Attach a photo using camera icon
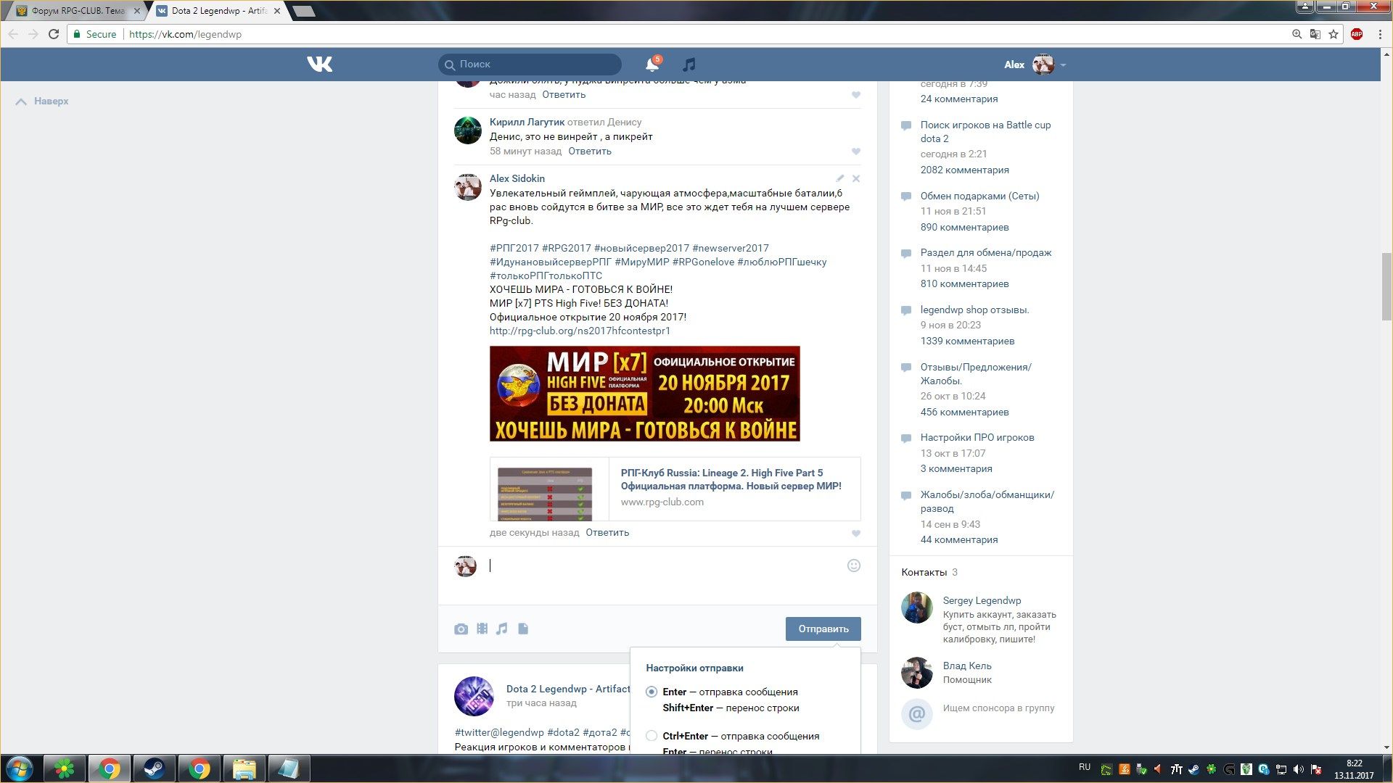The width and height of the screenshot is (1393, 783). [461, 629]
